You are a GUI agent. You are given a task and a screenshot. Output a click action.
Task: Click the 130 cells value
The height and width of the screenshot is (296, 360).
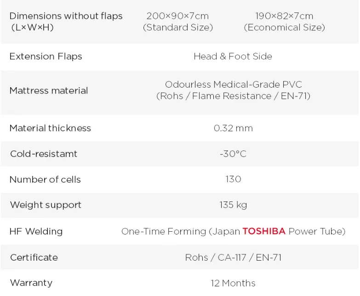coord(233,179)
